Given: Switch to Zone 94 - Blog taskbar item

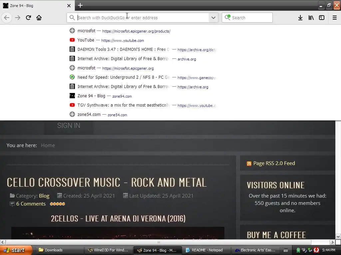Looking at the screenshot, I should coord(158,250).
